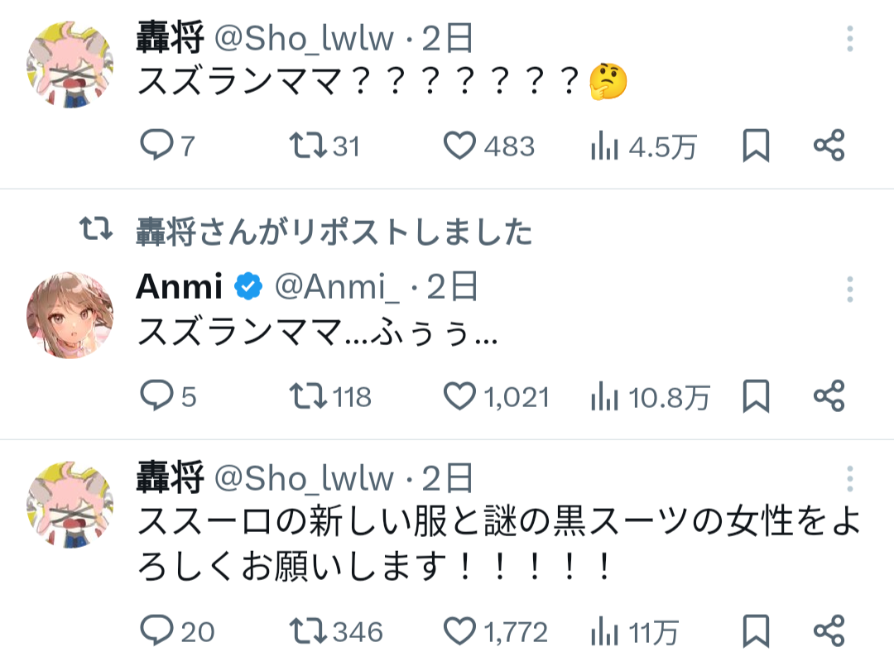Share the first 轟将 tweet
Screen dimensions: 894x671
(x=829, y=146)
